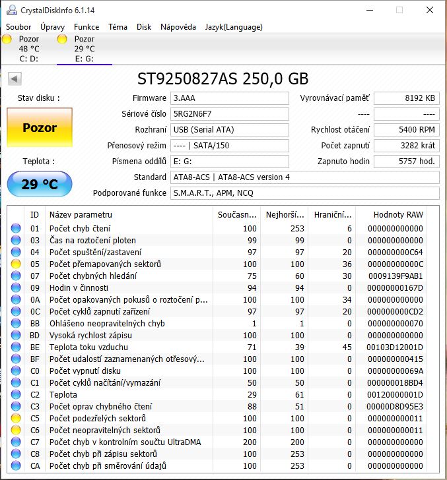Open the Funkce menu
Image resolution: width=447 pixels, height=480 pixels.
(86, 27)
